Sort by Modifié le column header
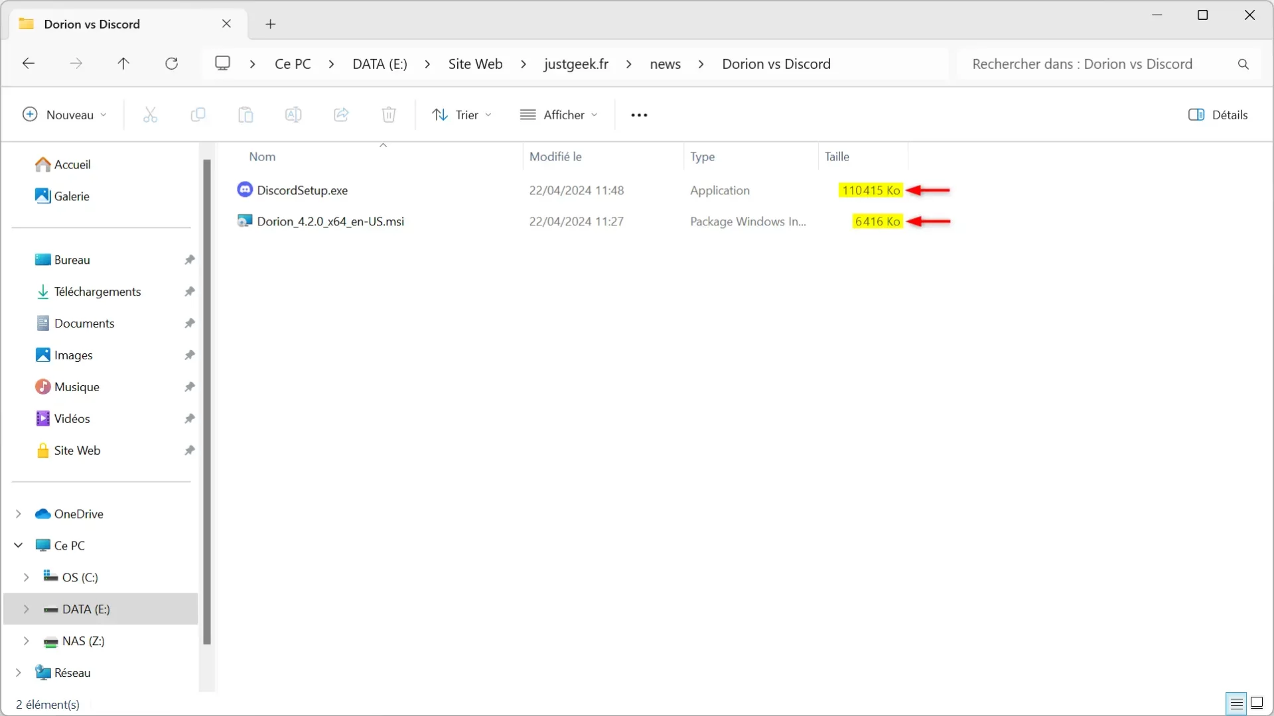Viewport: 1274px width, 716px height. [x=555, y=156]
